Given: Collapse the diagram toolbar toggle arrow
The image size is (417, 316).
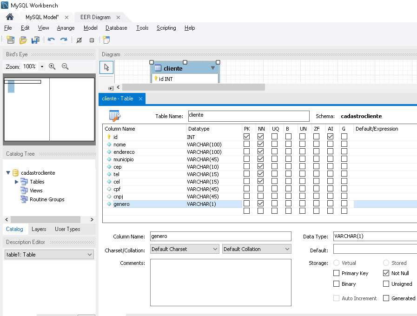Looking at the screenshot, I should click(x=110, y=88).
